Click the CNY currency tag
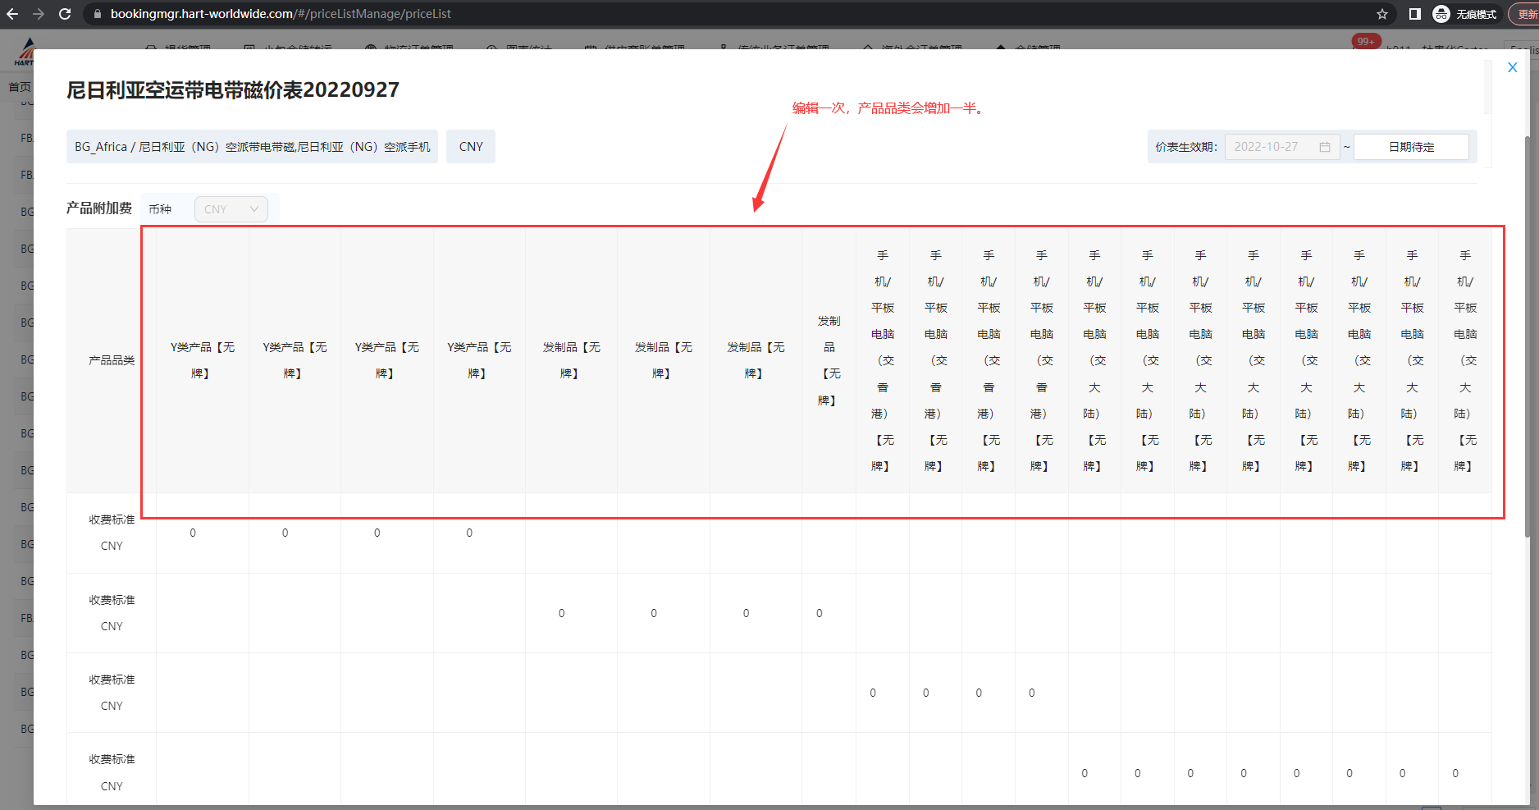 tap(471, 147)
